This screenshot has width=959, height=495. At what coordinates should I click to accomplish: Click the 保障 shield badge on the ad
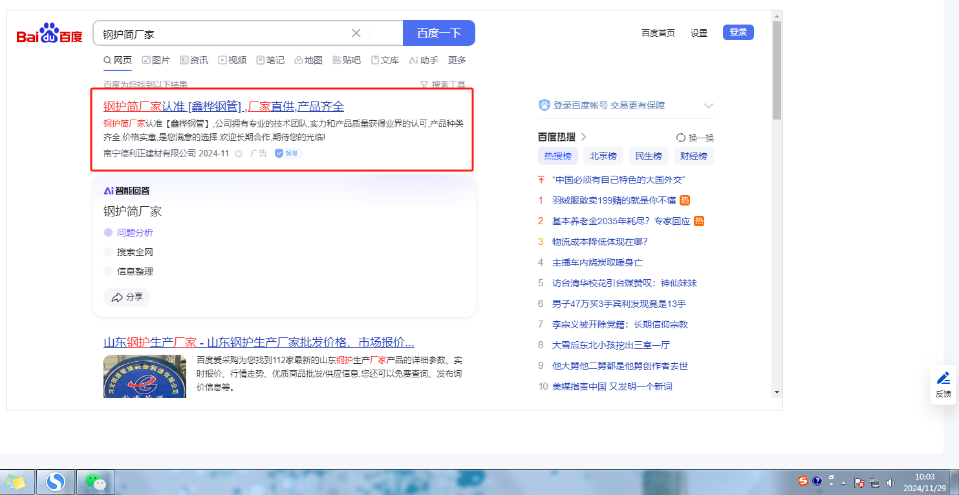click(x=288, y=153)
